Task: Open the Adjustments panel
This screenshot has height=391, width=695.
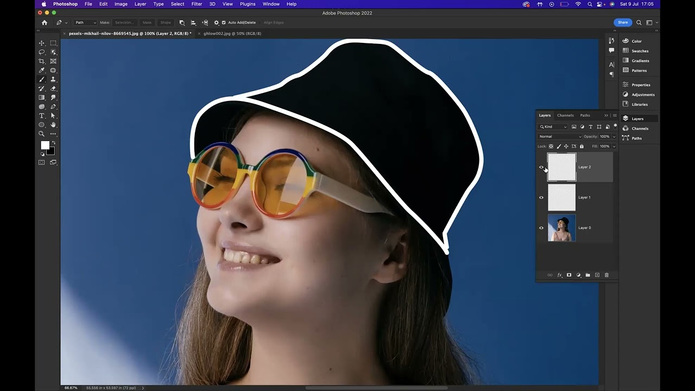Action: [643, 94]
